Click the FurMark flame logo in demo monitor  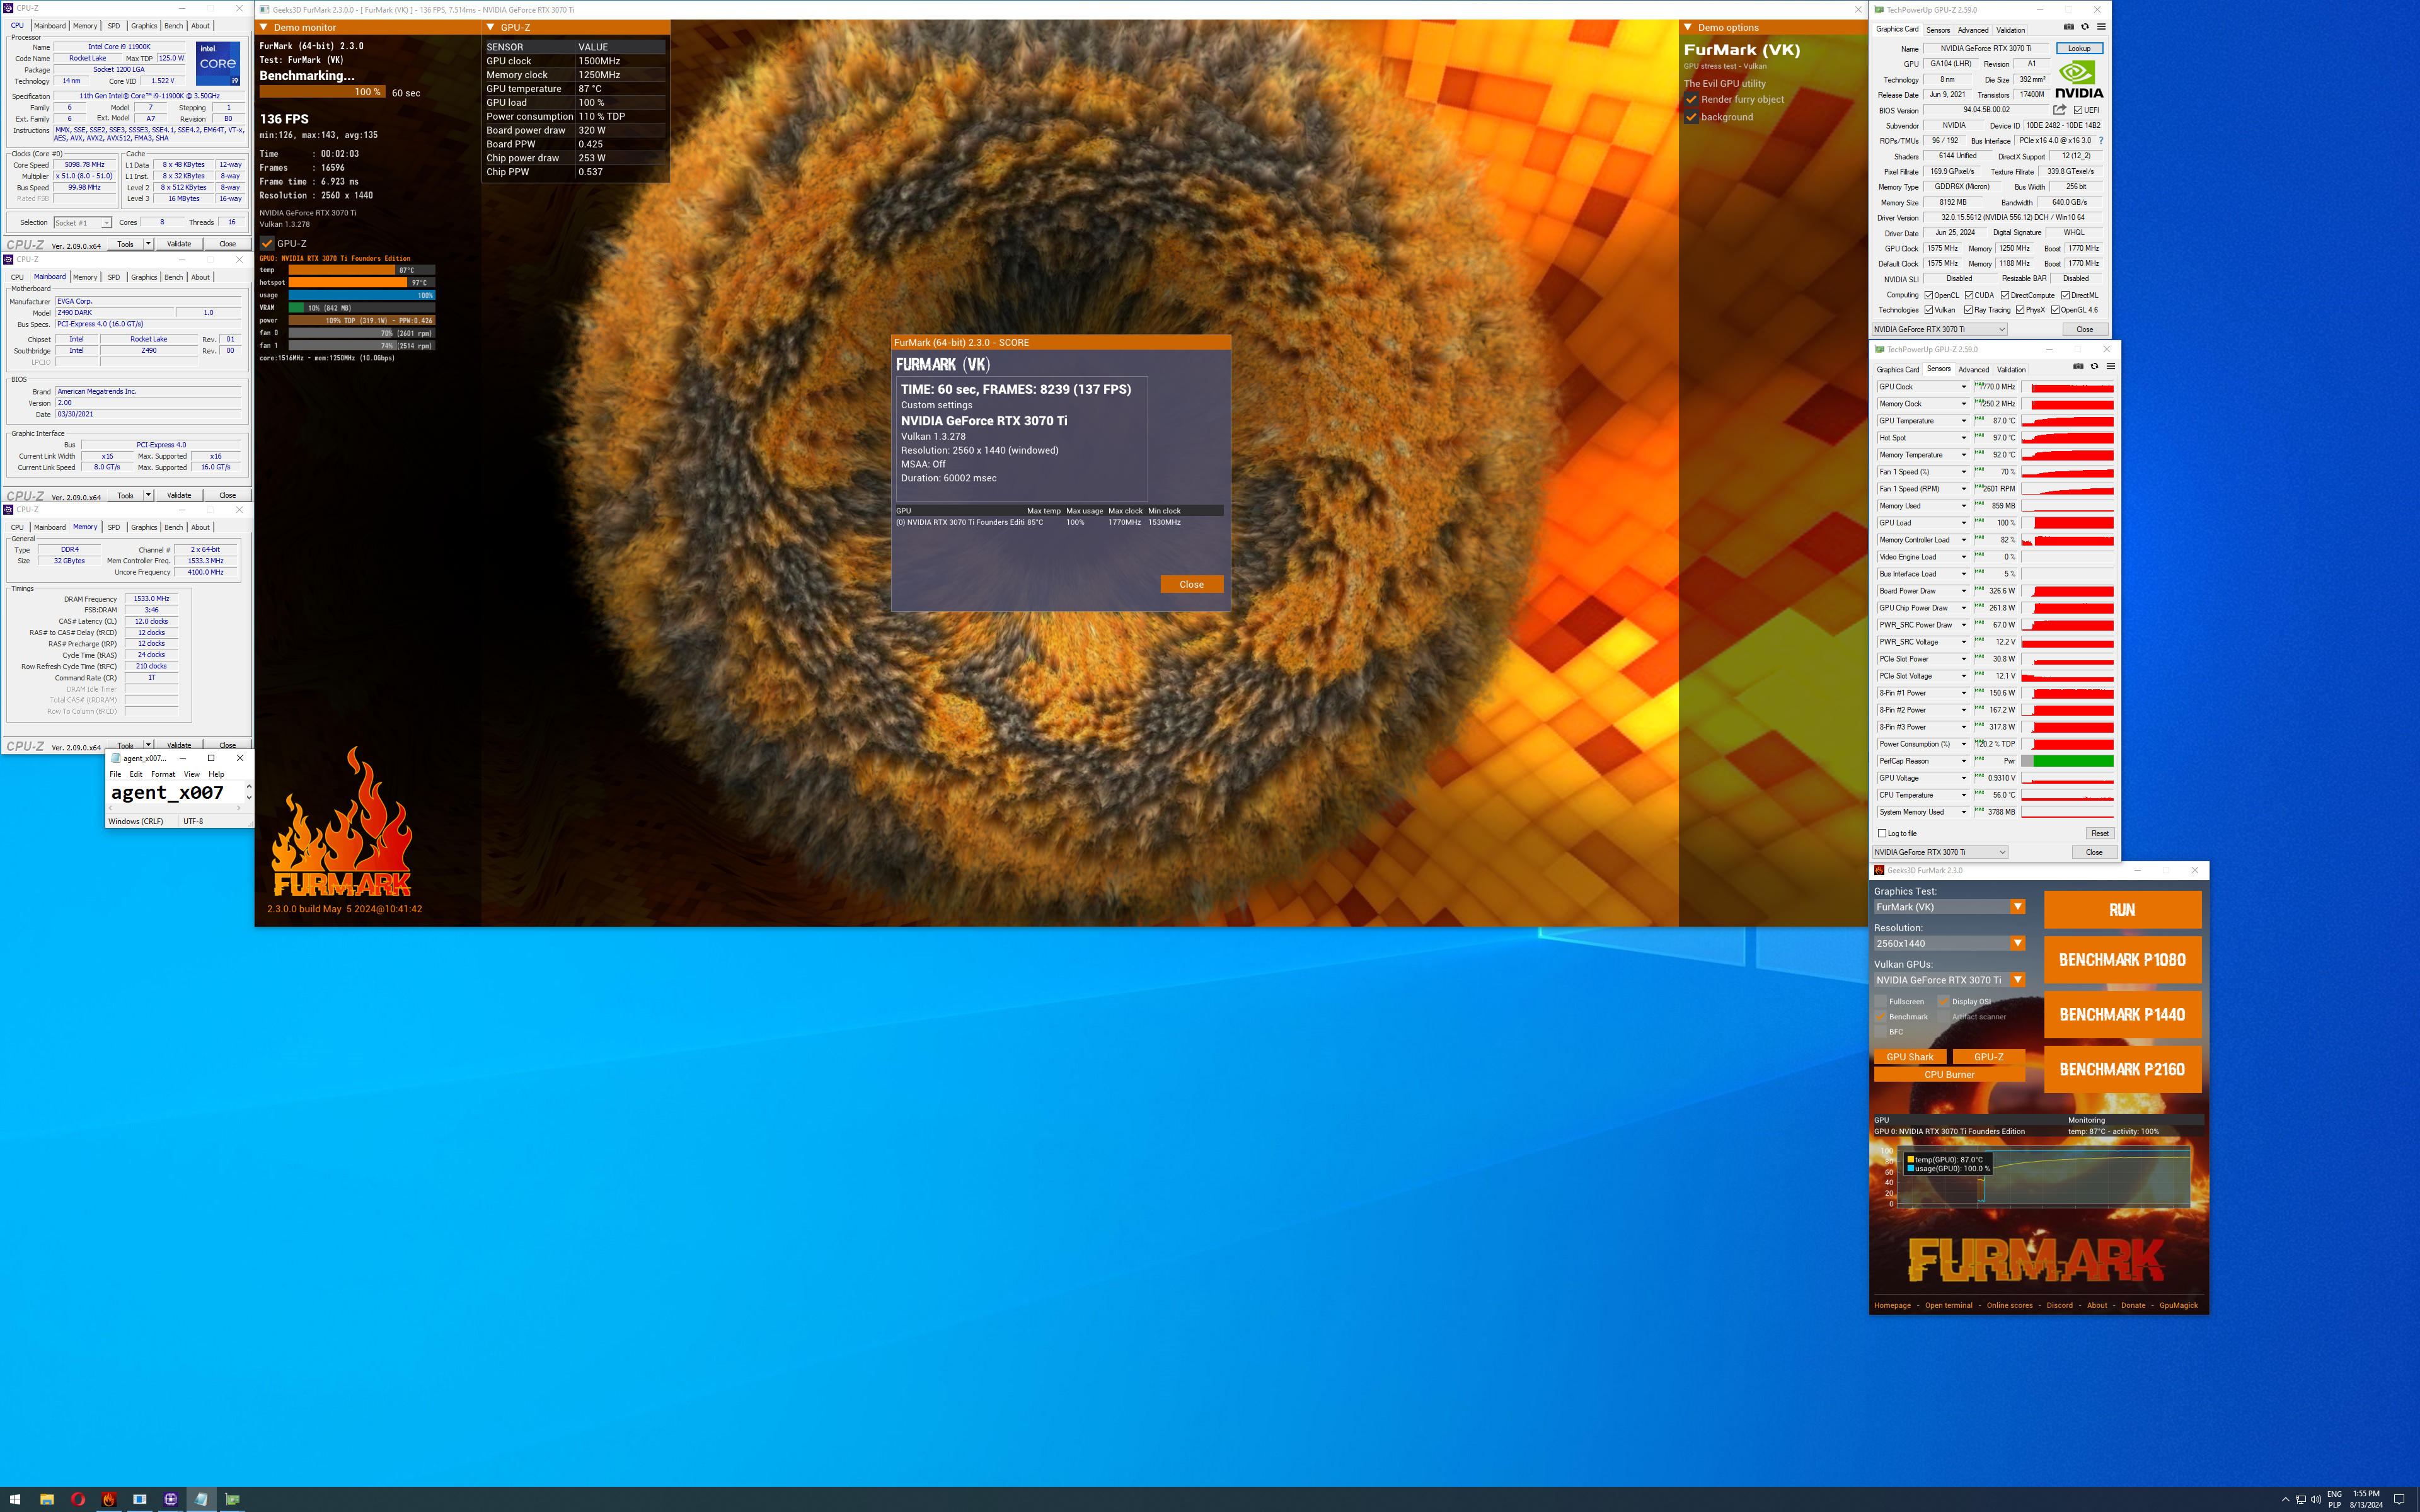click(x=341, y=822)
